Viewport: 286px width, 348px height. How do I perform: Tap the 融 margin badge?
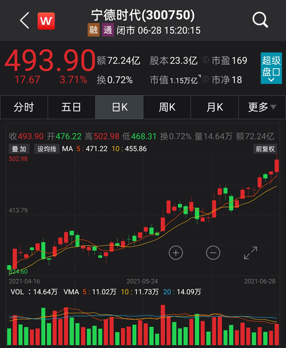click(x=93, y=30)
